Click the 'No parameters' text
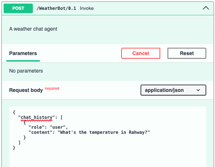 [26, 71]
